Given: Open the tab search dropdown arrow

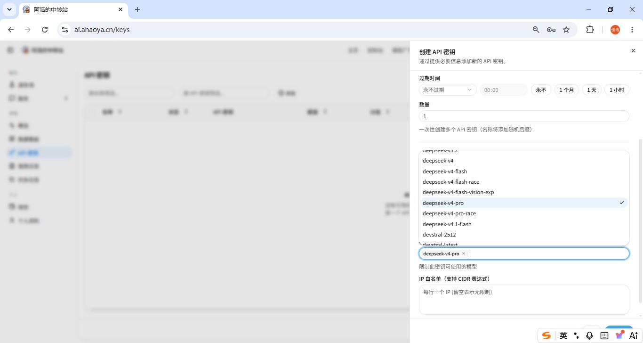Looking at the screenshot, I should click(x=9, y=9).
